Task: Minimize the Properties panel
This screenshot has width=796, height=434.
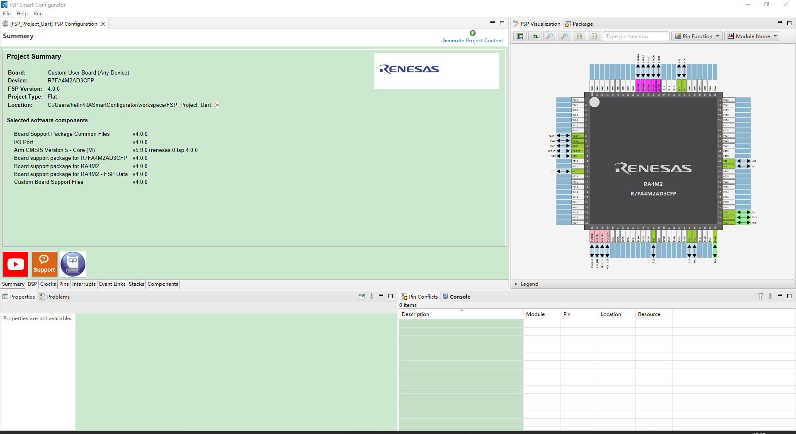Action: 381,296
